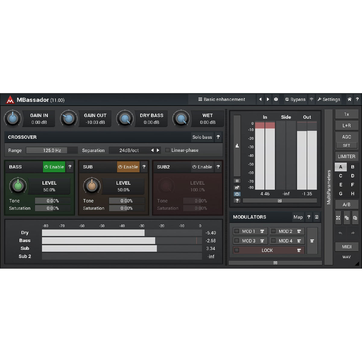Select preset slot D

click(x=352, y=176)
